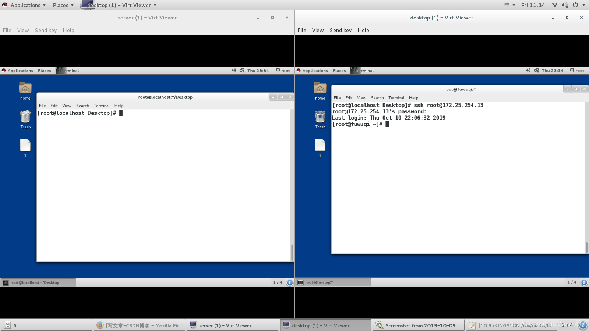Open Terminal menu in localhost terminal
Image resolution: width=589 pixels, height=331 pixels.
click(102, 106)
